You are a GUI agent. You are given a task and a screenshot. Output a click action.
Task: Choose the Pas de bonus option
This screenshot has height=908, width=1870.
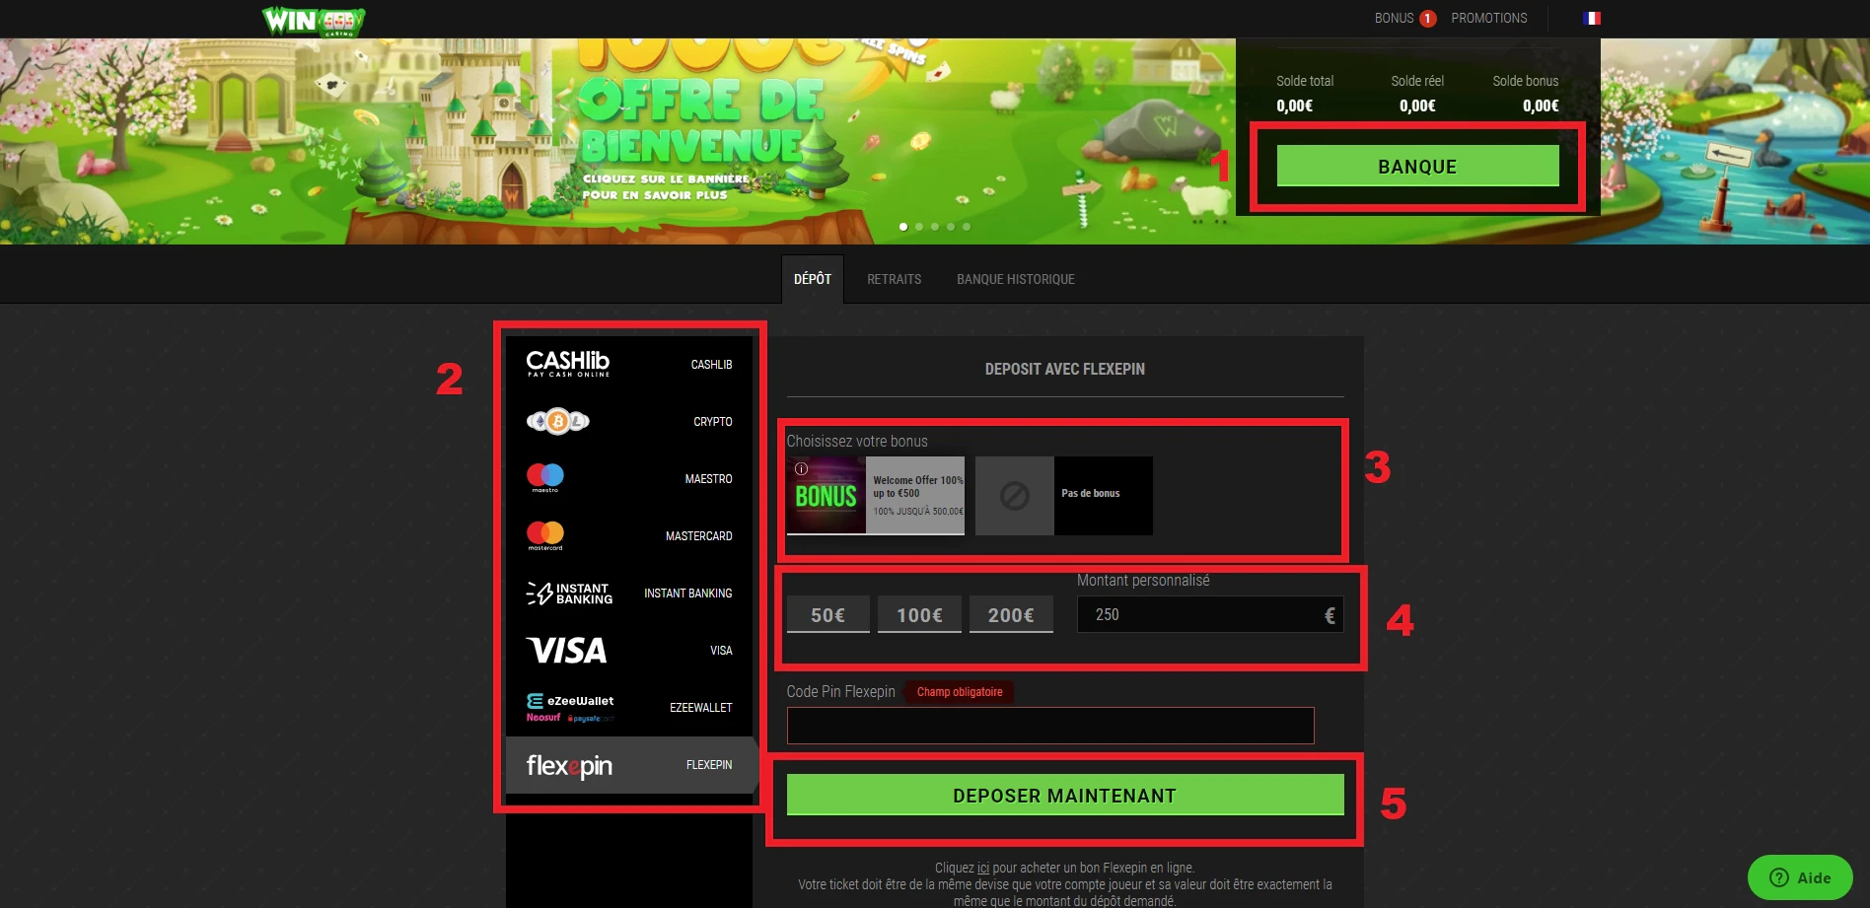coord(1063,495)
